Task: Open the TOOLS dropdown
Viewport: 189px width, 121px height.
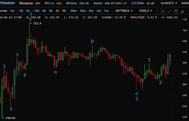Action: pyautogui.click(x=145, y=11)
